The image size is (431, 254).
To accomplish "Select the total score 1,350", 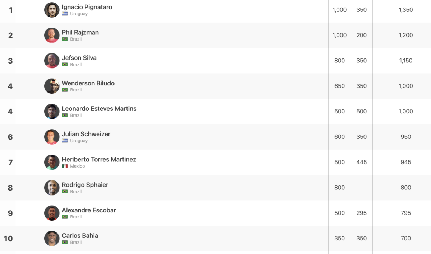I will tap(406, 10).
